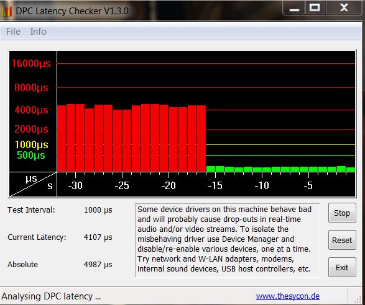Viewport: 365px width, 305px height.
Task: Click the µs/s axis corner legend
Action: (x=33, y=185)
